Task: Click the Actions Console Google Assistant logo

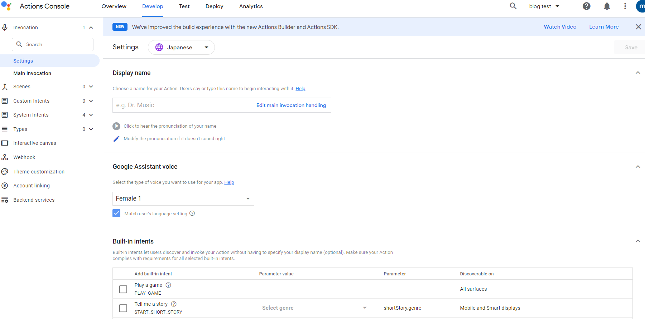Action: point(6,6)
